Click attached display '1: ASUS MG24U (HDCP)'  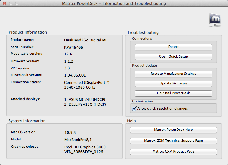pyautogui.click(x=85, y=100)
